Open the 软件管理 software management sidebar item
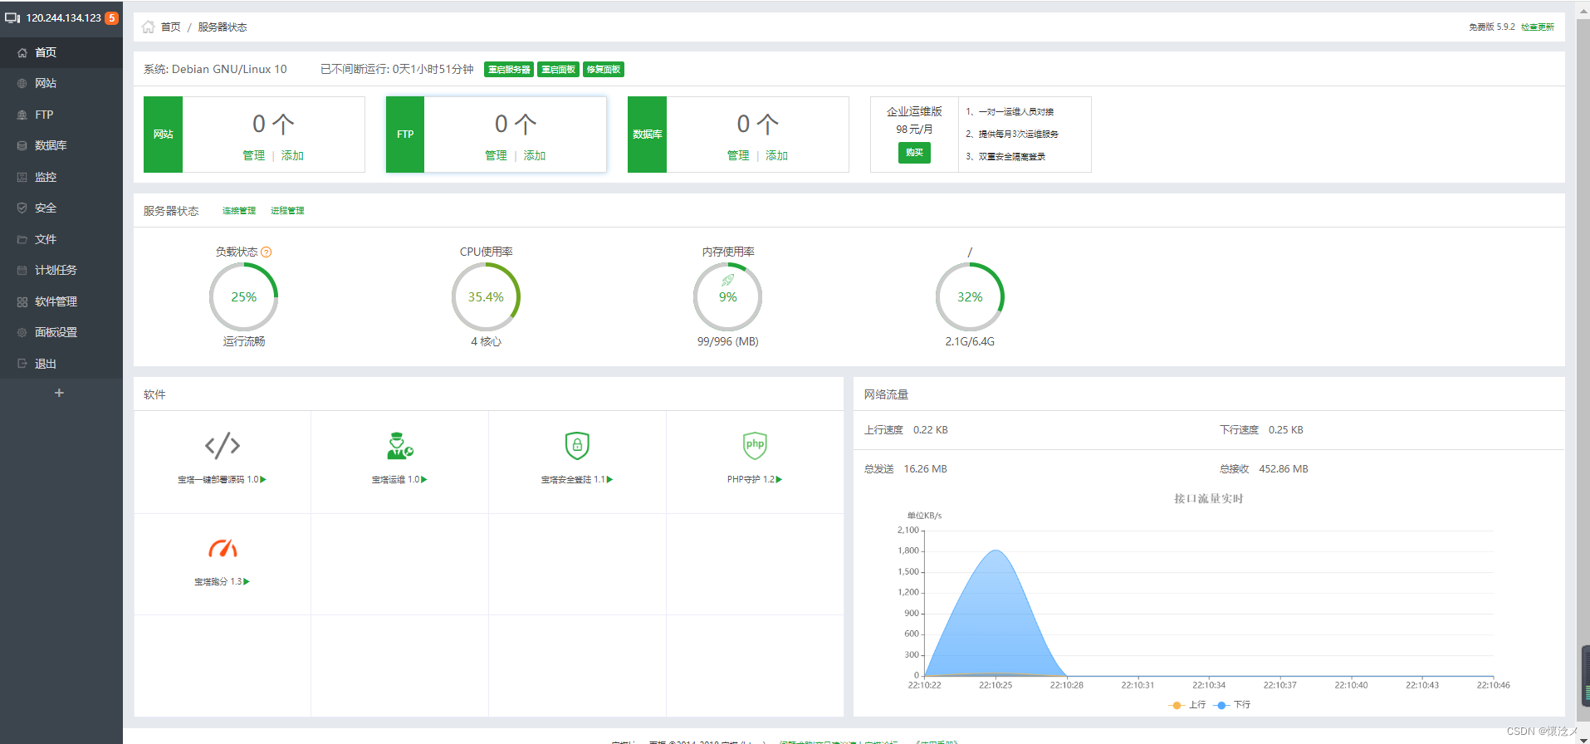The image size is (1590, 744). point(61,301)
